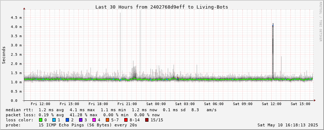Click the Seconds y-axis title
Viewport: 324px width, 130px height.
pos(4,55)
